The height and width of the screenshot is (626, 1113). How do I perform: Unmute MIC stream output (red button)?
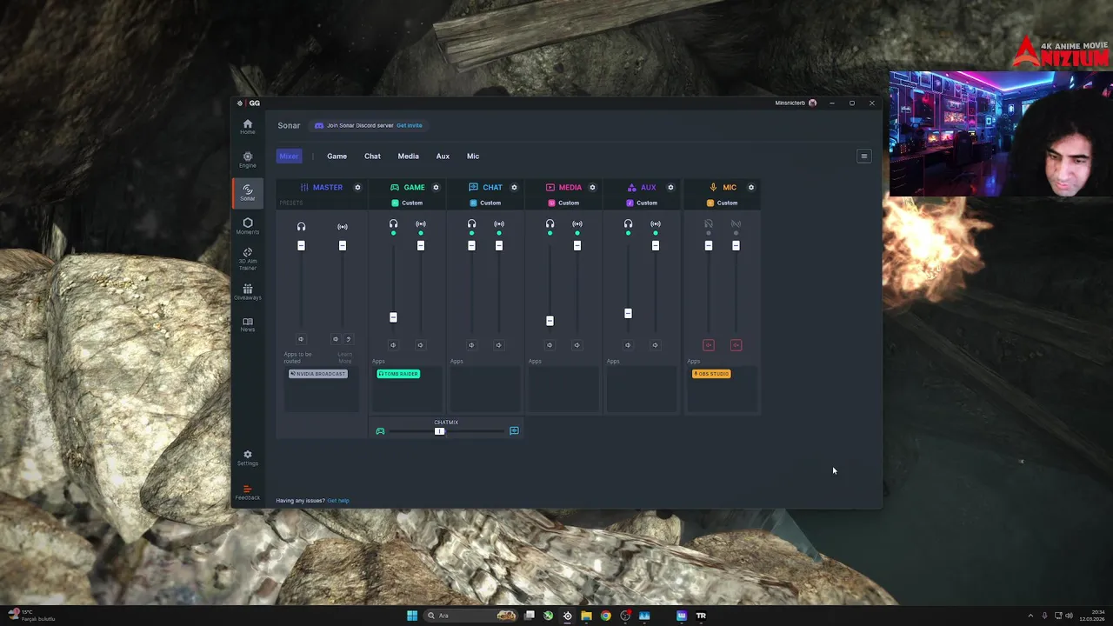[x=736, y=345]
